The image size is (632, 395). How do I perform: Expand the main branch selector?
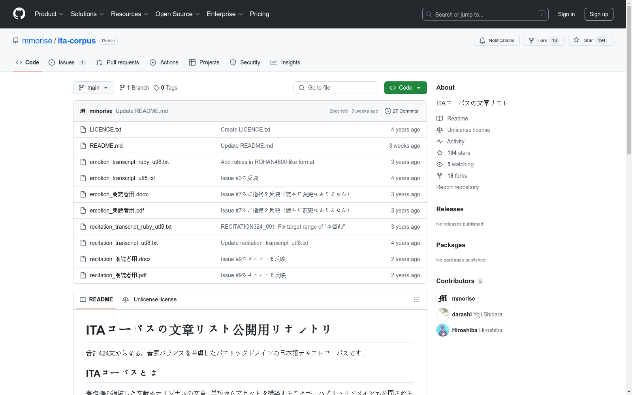tap(93, 88)
